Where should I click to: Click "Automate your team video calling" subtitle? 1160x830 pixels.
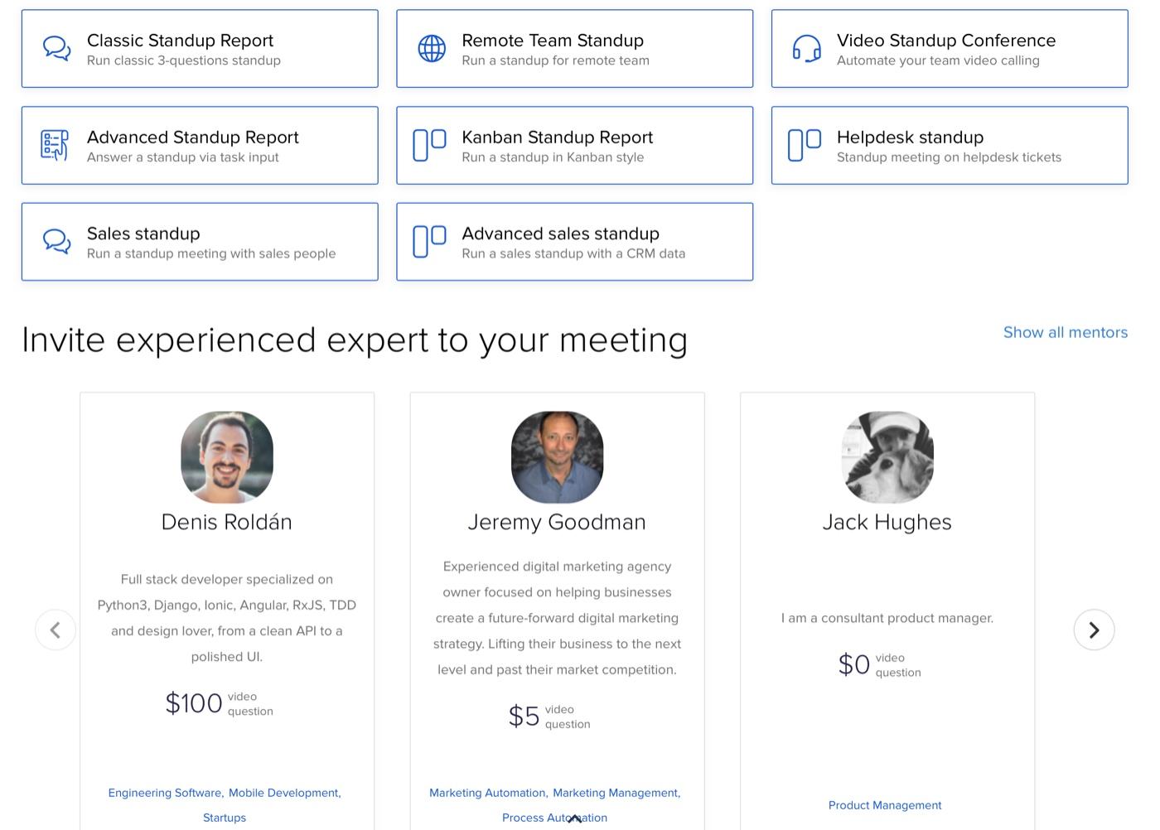tap(938, 60)
